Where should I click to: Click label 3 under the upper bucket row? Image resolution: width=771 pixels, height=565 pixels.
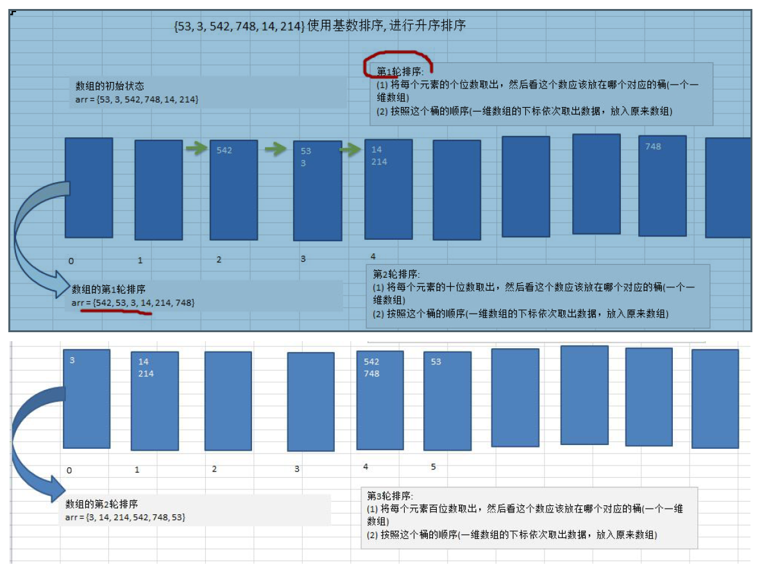pos(303,258)
